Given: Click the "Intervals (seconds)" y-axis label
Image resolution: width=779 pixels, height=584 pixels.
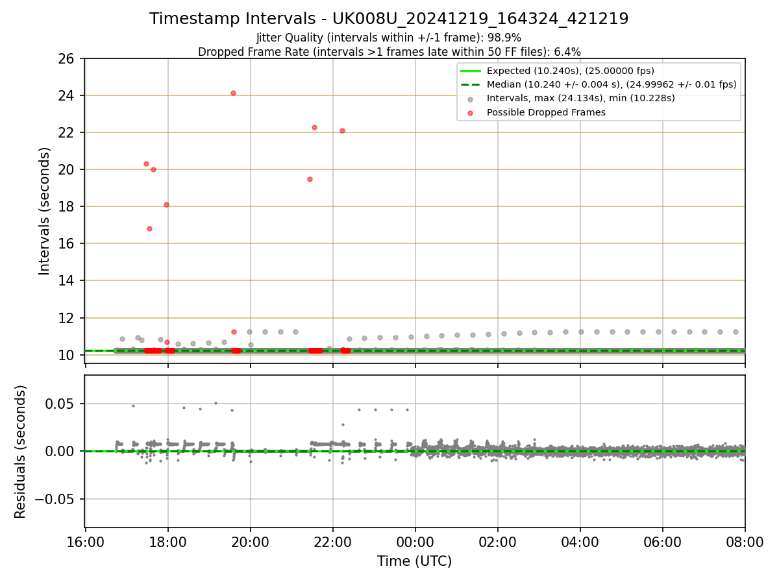Looking at the screenshot, I should 44,211.
